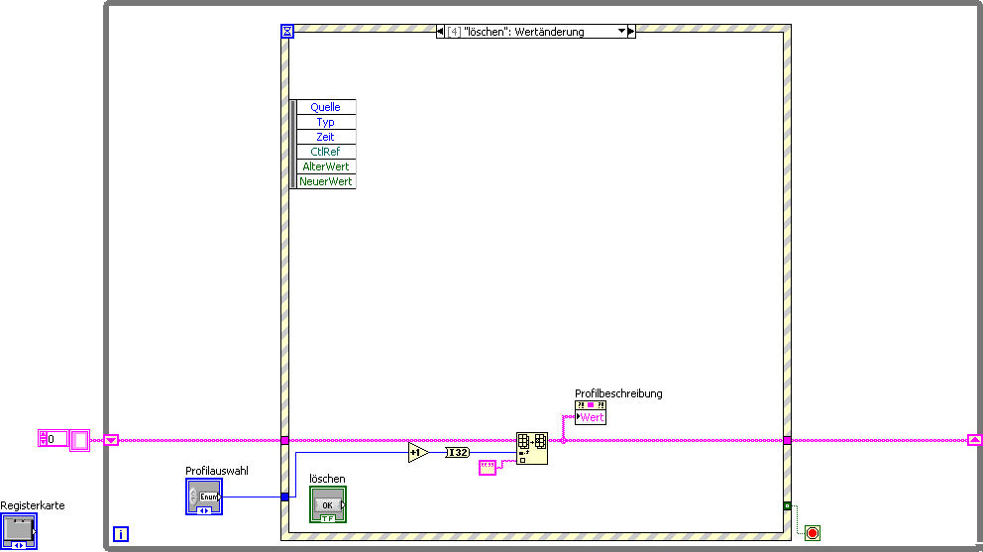Click the löschen boolean OK terminal
The height and width of the screenshot is (552, 983).
(x=328, y=505)
